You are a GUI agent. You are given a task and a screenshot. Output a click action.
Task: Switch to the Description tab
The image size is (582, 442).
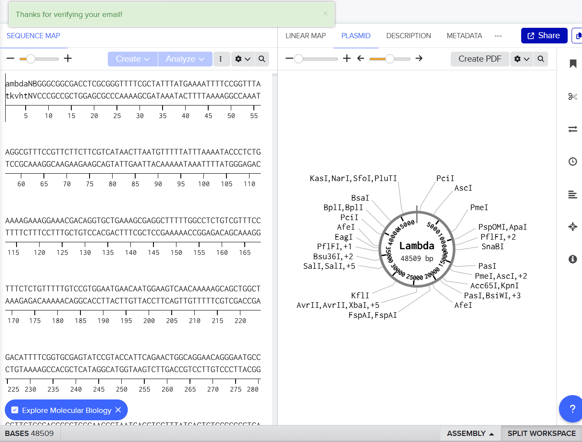pos(409,36)
